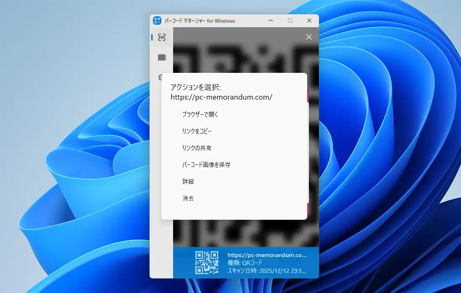Close the scan preview with the X icon
The height and width of the screenshot is (293, 461).
[309, 37]
